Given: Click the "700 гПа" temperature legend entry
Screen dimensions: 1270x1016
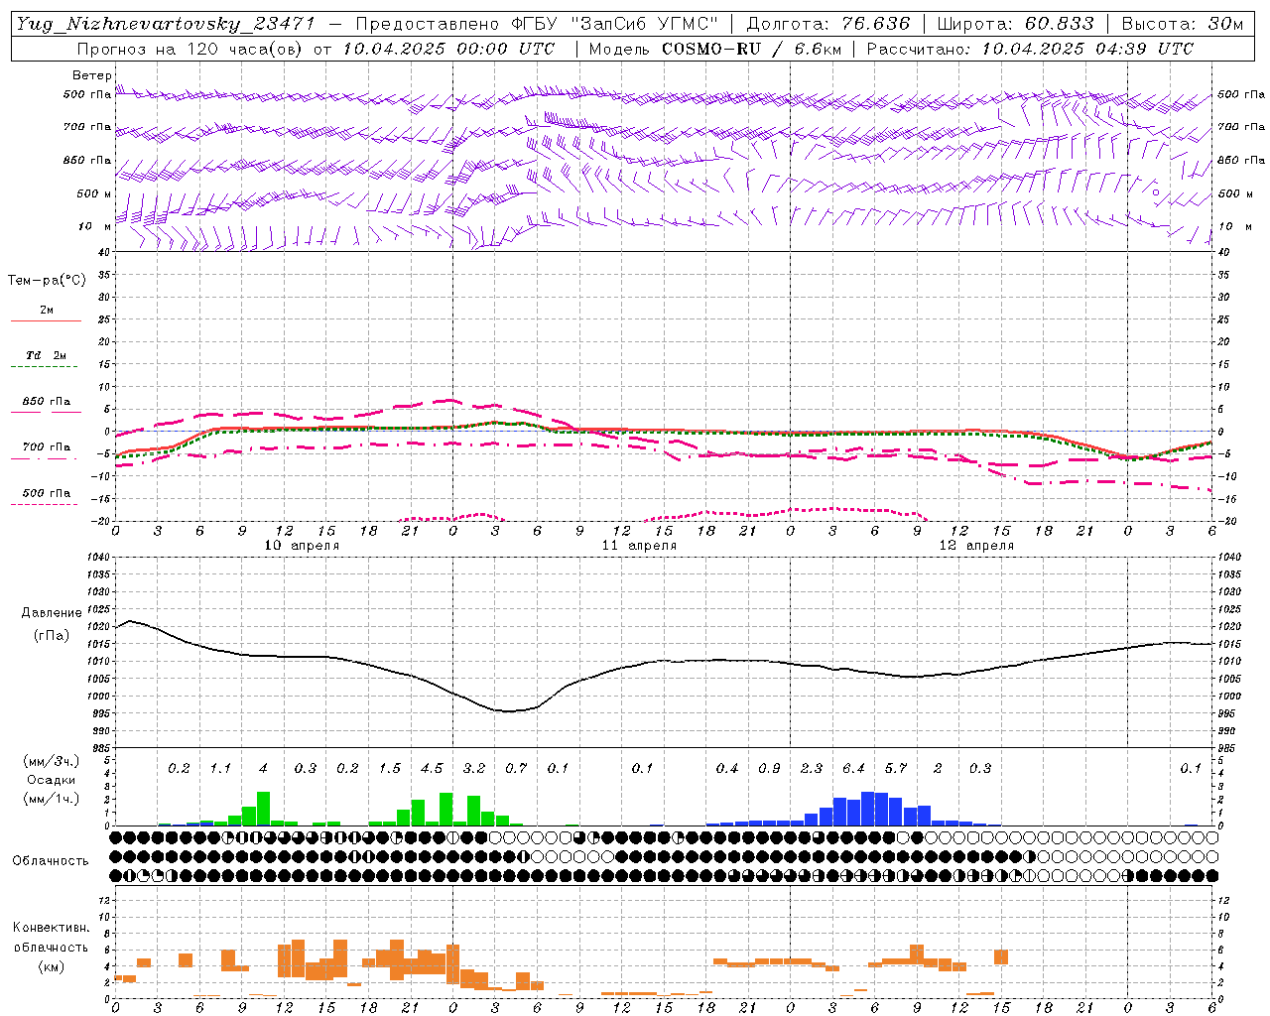Looking at the screenshot, I should (x=46, y=447).
